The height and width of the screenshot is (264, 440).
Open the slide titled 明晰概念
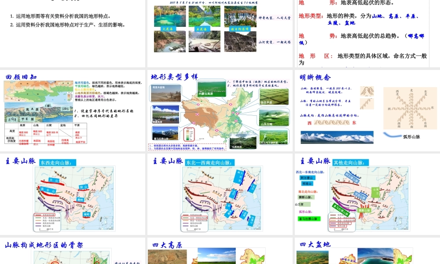click(367, 110)
